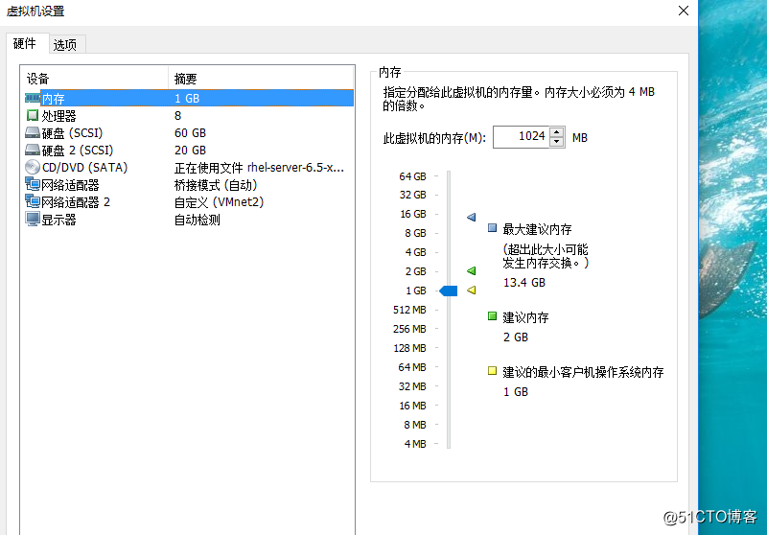Screen dimensions: 767x535
Task: Click the 64 MB scale label
Action: [412, 367]
